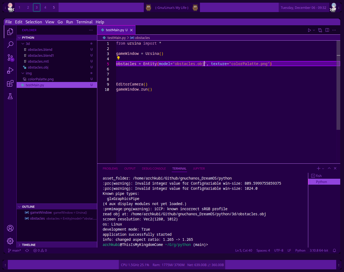Click Ln 5, Col 40 to go to line
Viewport: 344px width, 272px height.
pos(243,250)
